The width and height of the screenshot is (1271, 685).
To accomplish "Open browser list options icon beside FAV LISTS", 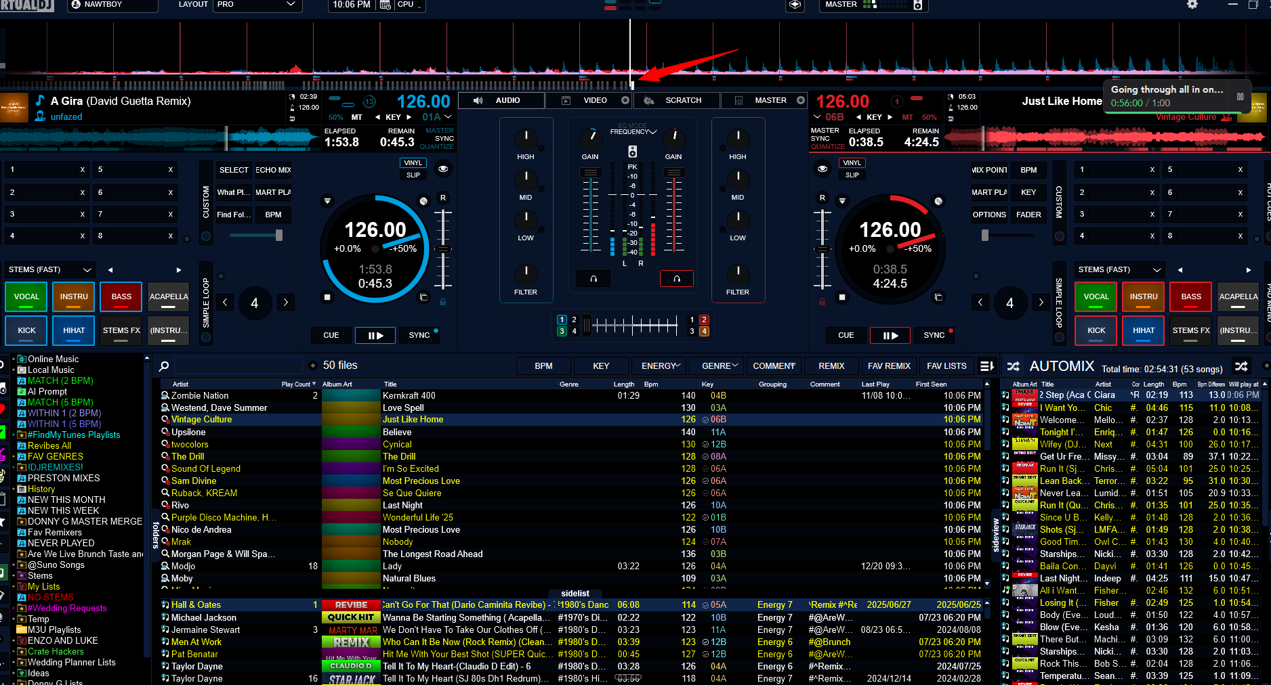I will pyautogui.click(x=987, y=366).
